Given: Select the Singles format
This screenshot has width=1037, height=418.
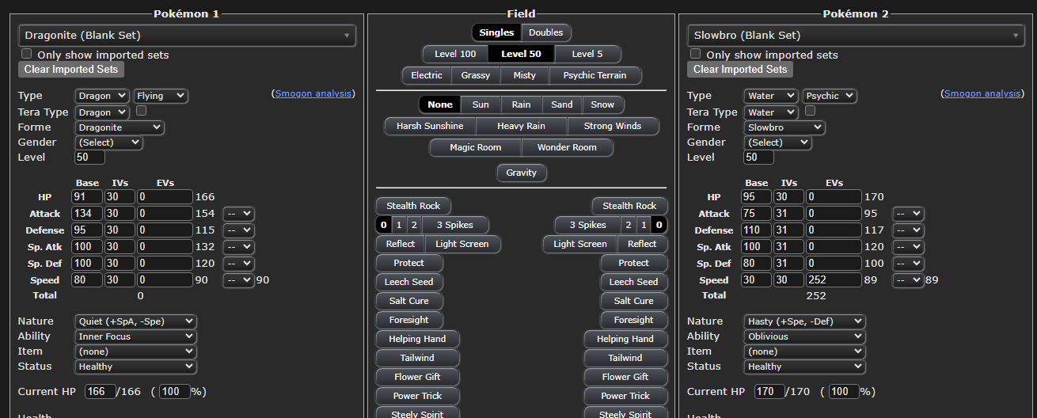Looking at the screenshot, I should [496, 32].
